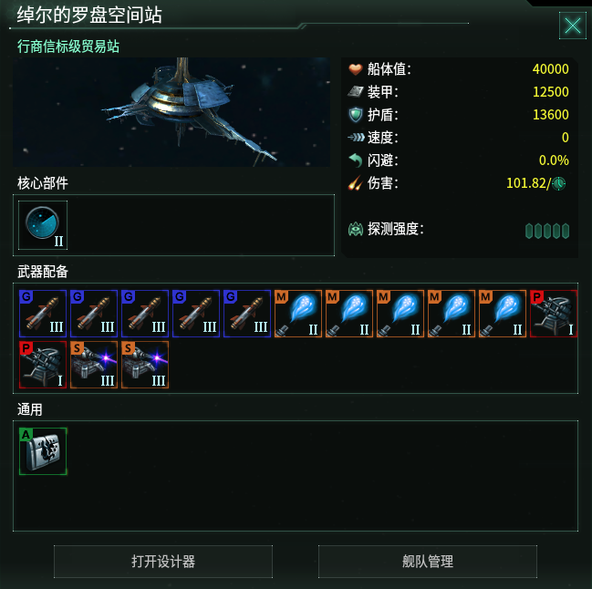Viewport: 592px width, 589px height.
Task: Click the first S-slot laser III weapon
Action: click(94, 365)
